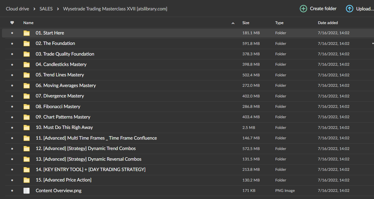Viewport: 374px width, 199px height.
Task: Open 04. Candlesticks Mastery folder name
Action: click(65, 65)
